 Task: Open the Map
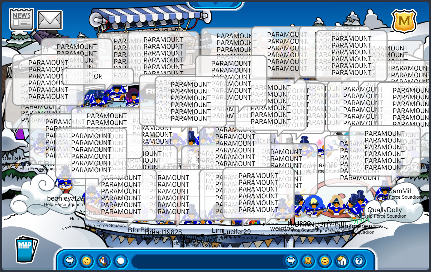coord(26,250)
